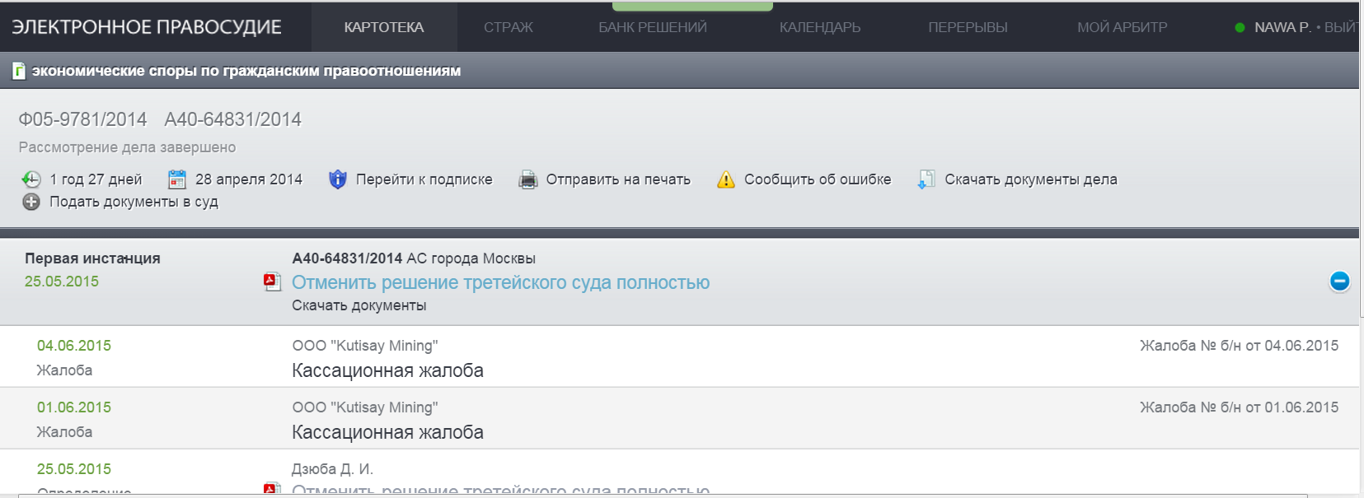Open the PDF icon for first instance decision
Viewport: 1364px width, 498px height.
tap(272, 282)
